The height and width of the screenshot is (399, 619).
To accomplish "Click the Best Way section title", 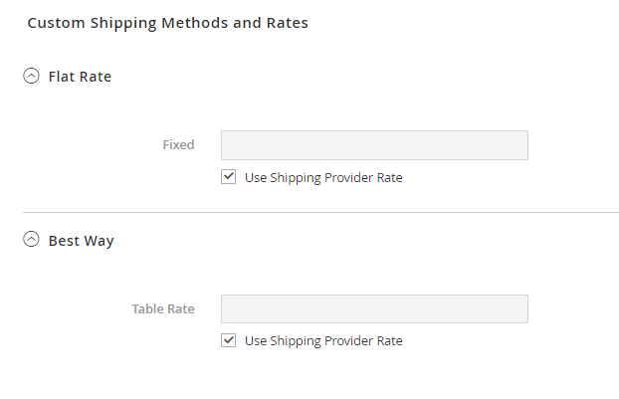I will coord(81,241).
